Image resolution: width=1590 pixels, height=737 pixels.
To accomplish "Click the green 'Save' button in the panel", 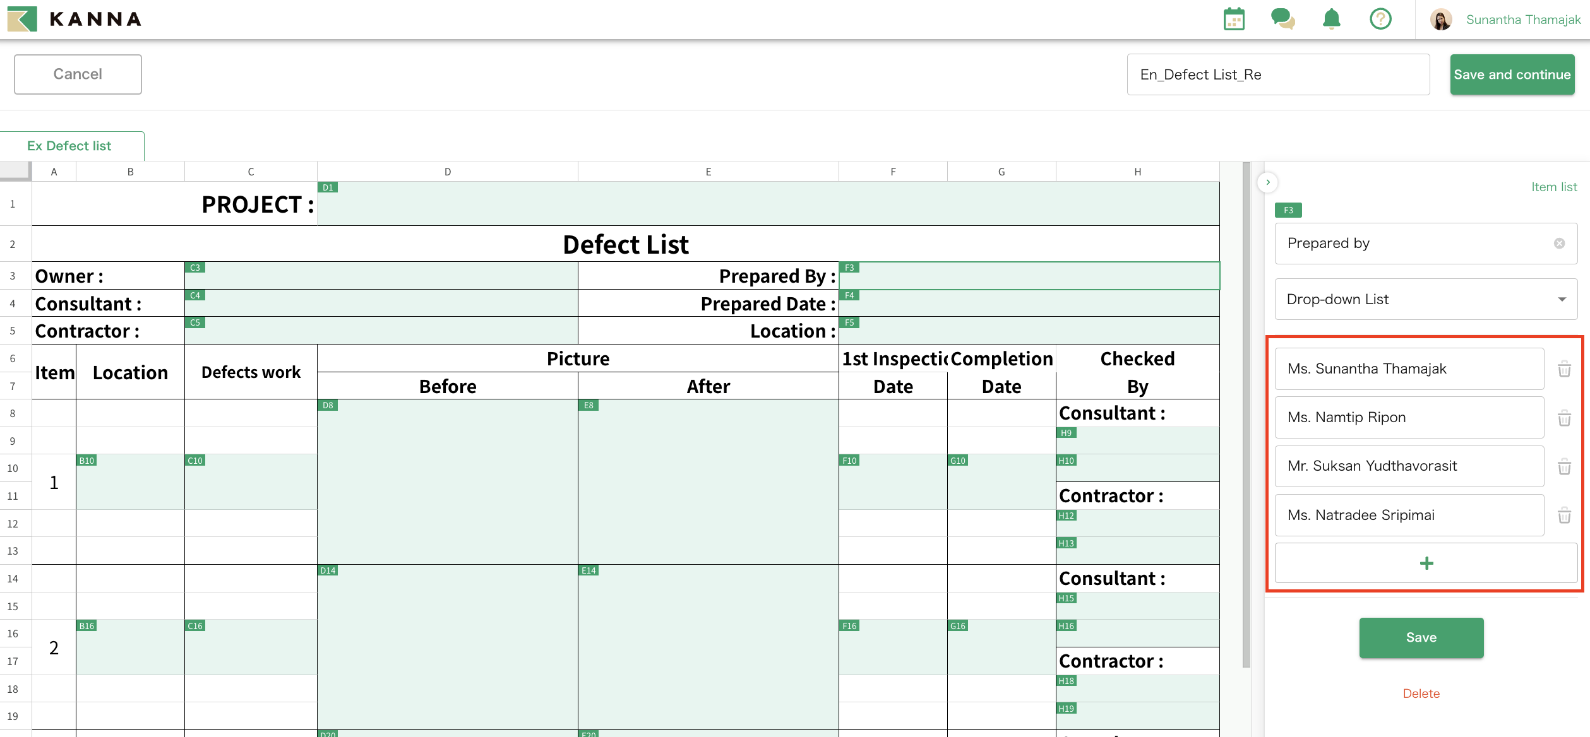I will (x=1421, y=637).
